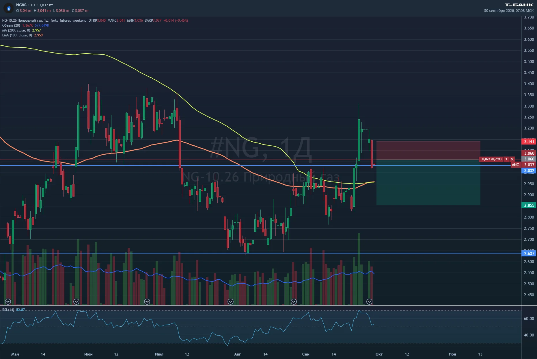Click the current price label 3.037
Screen dimensions: 537x359
(x=529, y=165)
